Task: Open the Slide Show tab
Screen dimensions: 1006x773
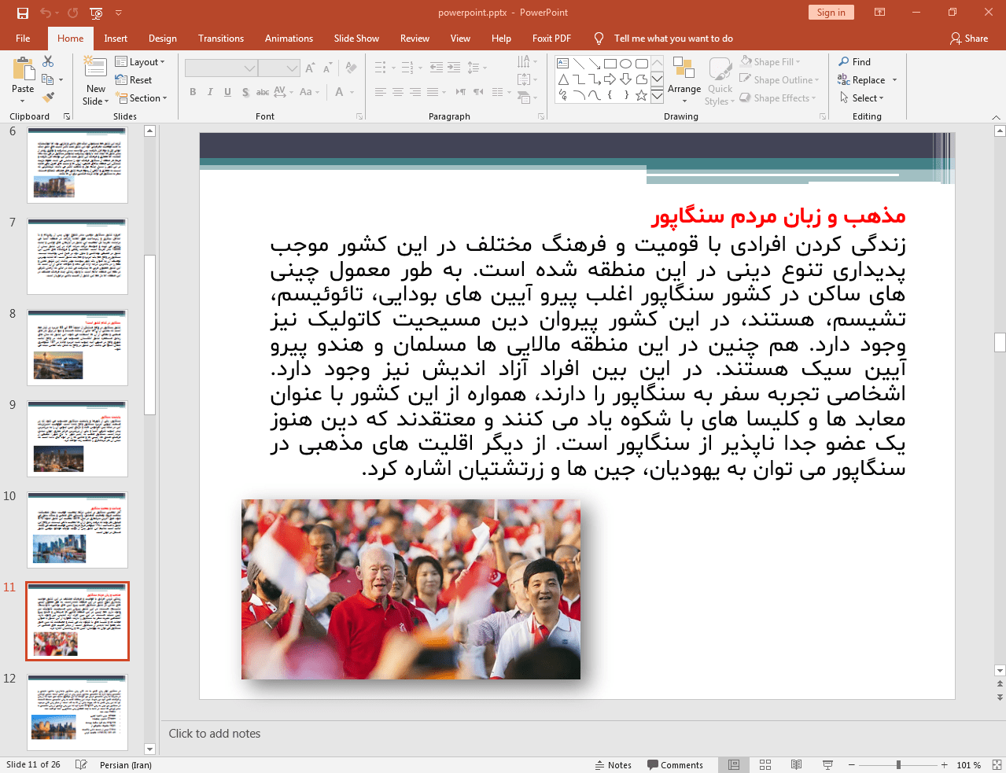Action: pos(356,39)
